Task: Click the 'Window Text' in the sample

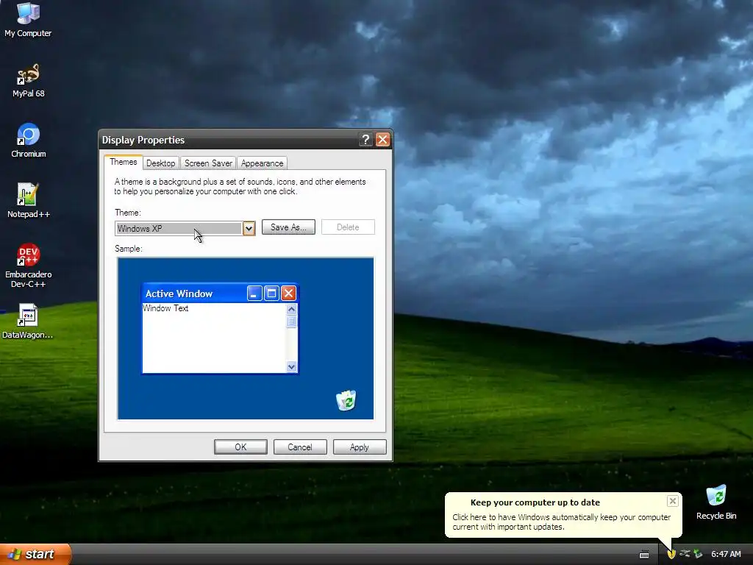Action: coord(165,308)
